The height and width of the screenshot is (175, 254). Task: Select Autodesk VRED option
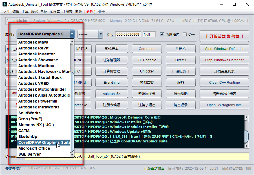[x=44, y=83]
